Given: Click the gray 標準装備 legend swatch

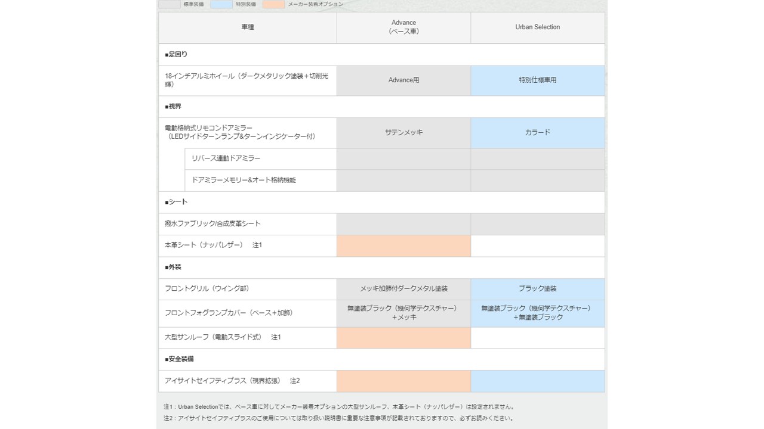Looking at the screenshot, I should click(x=169, y=4).
